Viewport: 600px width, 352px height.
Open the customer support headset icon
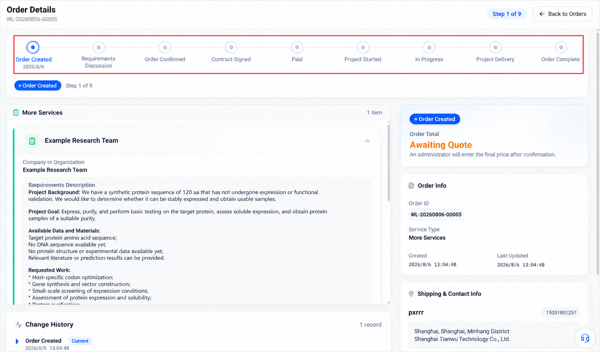point(585,338)
